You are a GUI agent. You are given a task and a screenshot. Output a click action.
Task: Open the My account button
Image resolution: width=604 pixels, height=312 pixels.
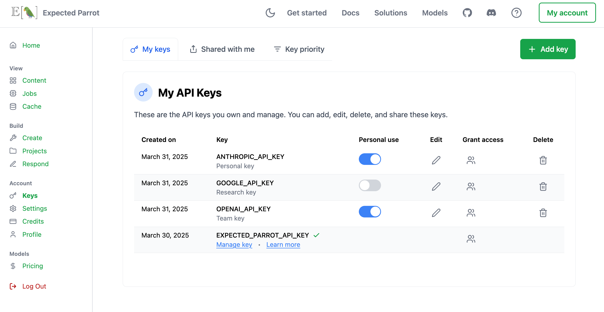click(x=567, y=13)
